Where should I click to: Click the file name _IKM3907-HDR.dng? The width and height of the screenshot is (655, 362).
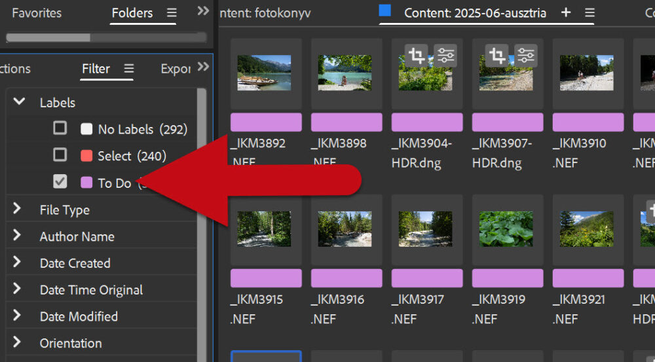[x=502, y=153]
